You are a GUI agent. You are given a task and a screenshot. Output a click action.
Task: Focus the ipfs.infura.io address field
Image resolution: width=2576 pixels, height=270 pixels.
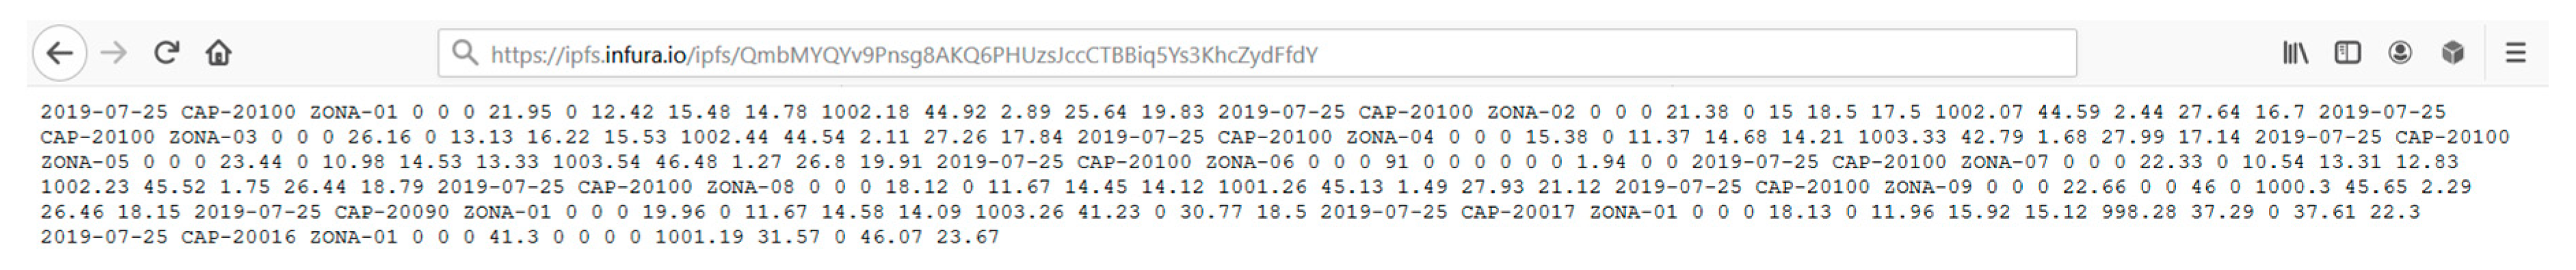[1257, 53]
